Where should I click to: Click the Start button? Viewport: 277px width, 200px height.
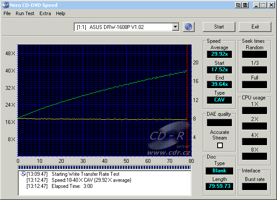coord(219,27)
